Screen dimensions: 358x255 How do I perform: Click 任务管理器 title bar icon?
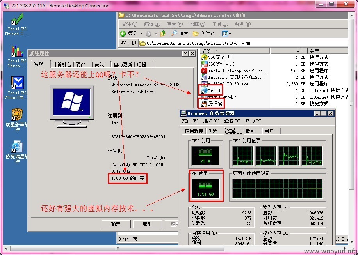tap(183, 113)
